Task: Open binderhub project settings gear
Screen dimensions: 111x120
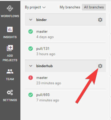Action: 100,66
